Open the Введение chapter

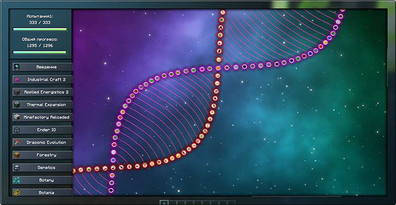click(x=43, y=67)
